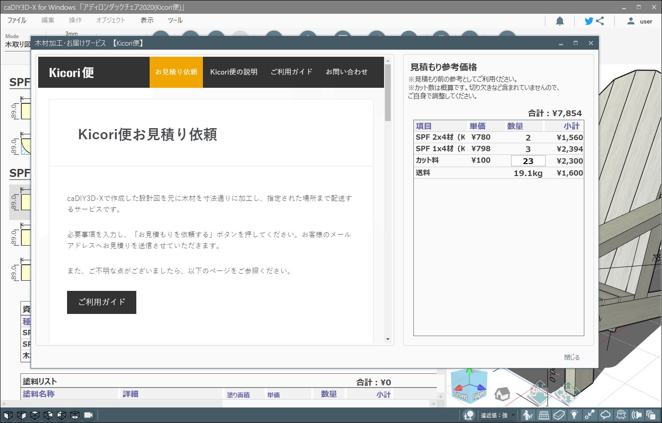This screenshot has width=662, height=423.
Task: Open the 遠近感 perspective dropdown
Action: (x=497, y=415)
